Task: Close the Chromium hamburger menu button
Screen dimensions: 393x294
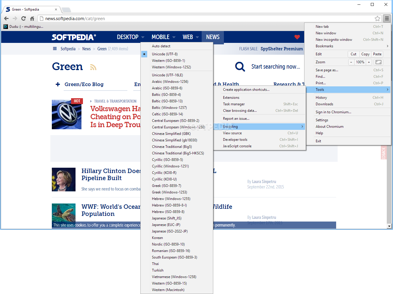Action: point(387,19)
